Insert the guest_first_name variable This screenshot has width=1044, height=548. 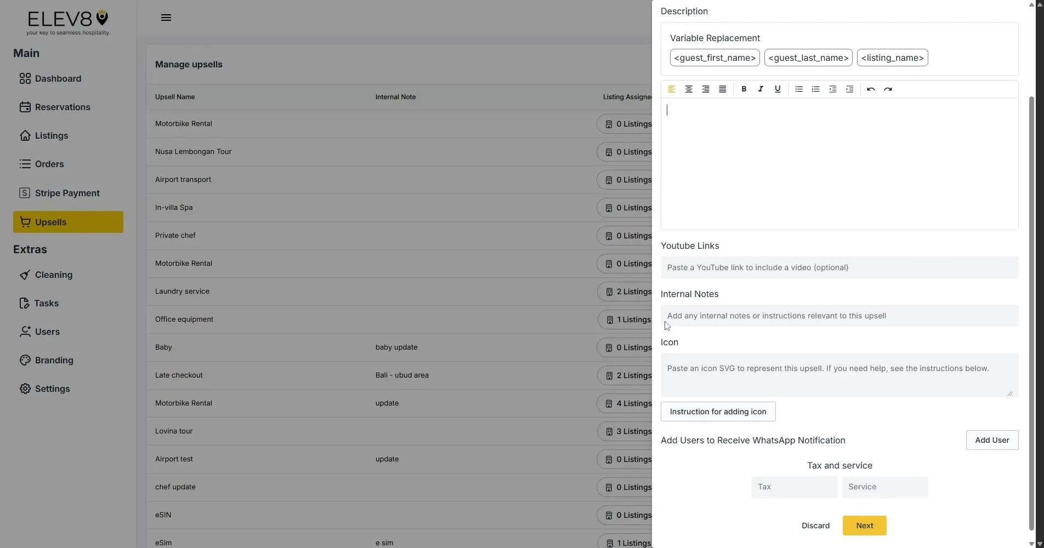click(x=714, y=58)
